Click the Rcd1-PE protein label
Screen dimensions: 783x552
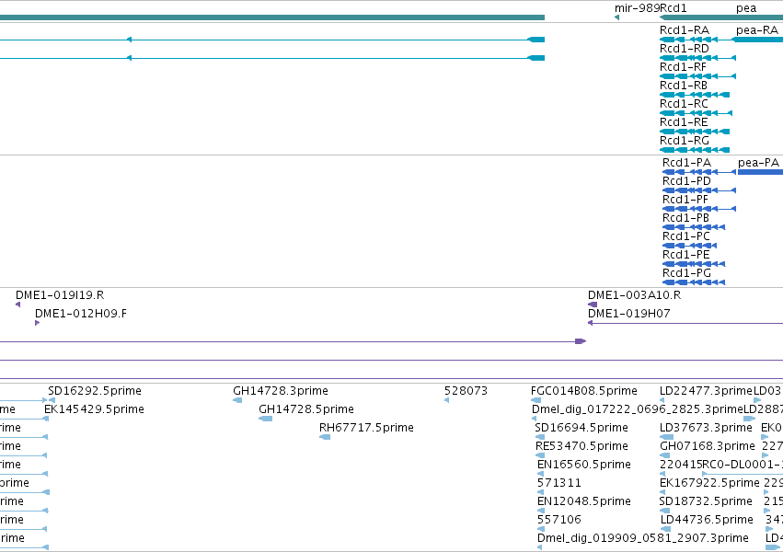(x=686, y=255)
